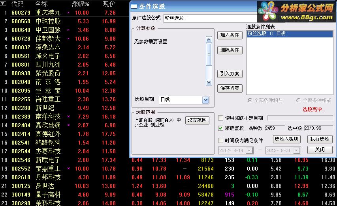The width and height of the screenshot is (337, 206).
Task: Sort by the 现价 column header
Action: (109, 4)
